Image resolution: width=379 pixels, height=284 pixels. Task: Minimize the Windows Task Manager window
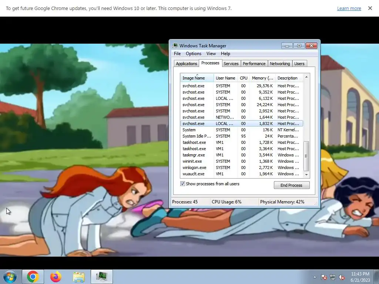point(287,45)
